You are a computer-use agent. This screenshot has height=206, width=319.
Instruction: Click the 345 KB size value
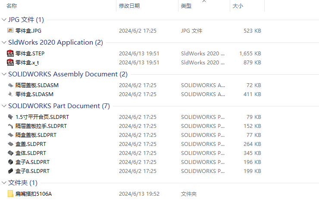point(252,153)
